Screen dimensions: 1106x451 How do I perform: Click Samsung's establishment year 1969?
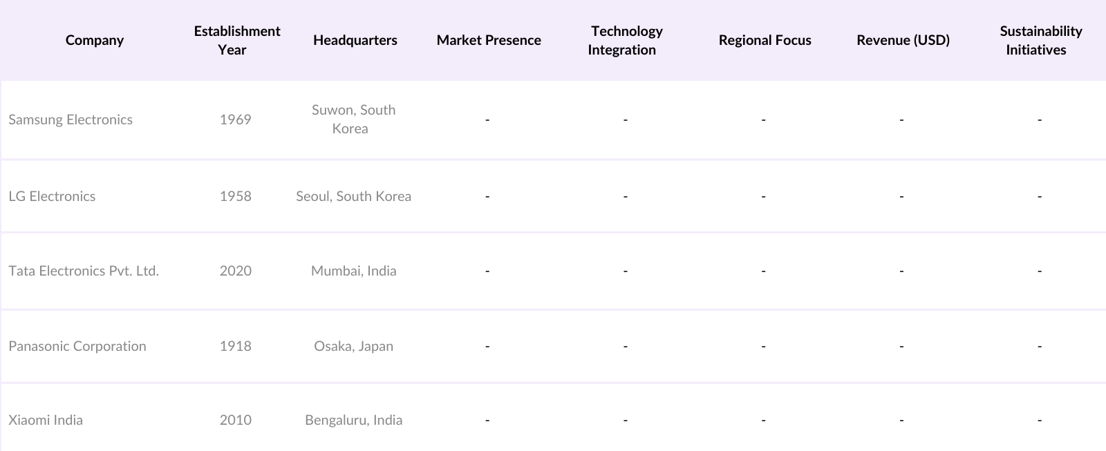click(x=235, y=119)
